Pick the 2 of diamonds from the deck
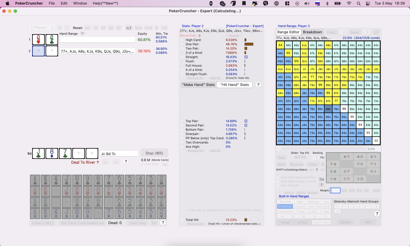This screenshot has width=410, height=246. coord(161,214)
